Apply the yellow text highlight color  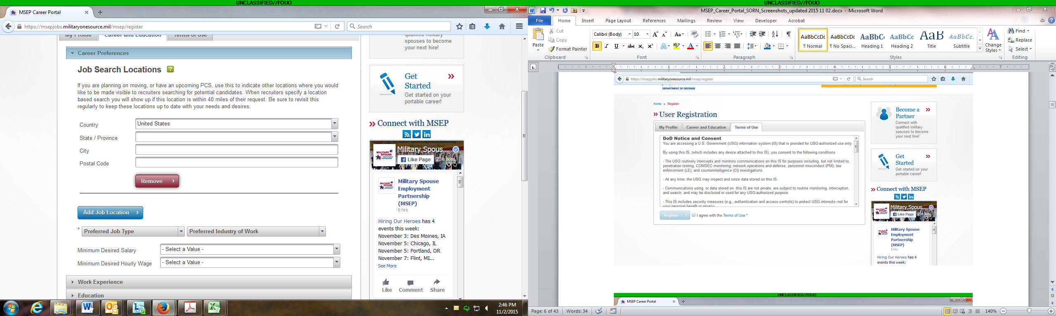676,46
